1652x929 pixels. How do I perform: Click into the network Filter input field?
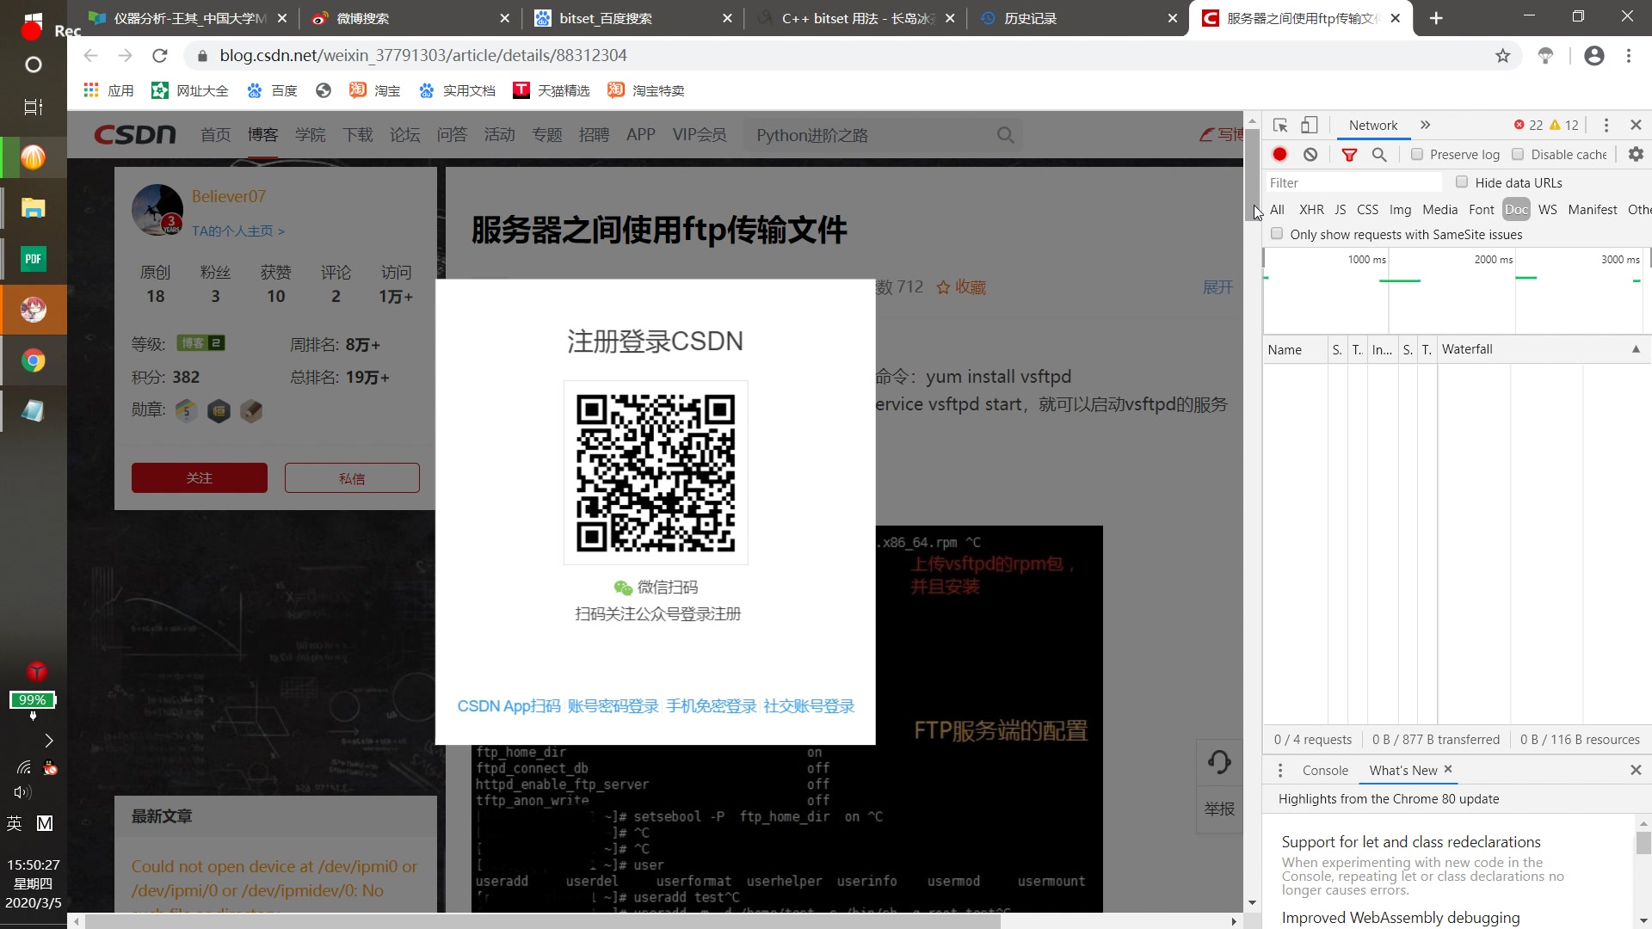pyautogui.click(x=1353, y=182)
